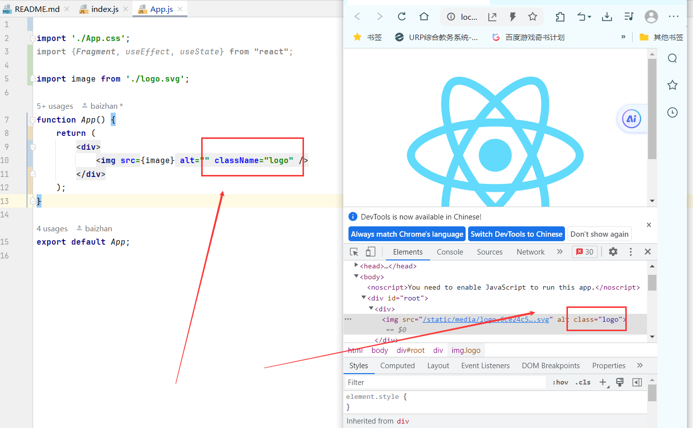Screen dimensions: 693x428
Task: Open the media playlist icon in browser toolbar
Action: point(629,17)
